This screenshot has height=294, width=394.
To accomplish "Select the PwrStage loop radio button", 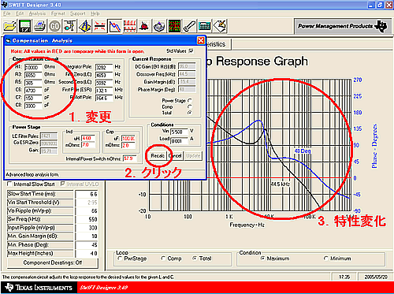I will point(120,259).
